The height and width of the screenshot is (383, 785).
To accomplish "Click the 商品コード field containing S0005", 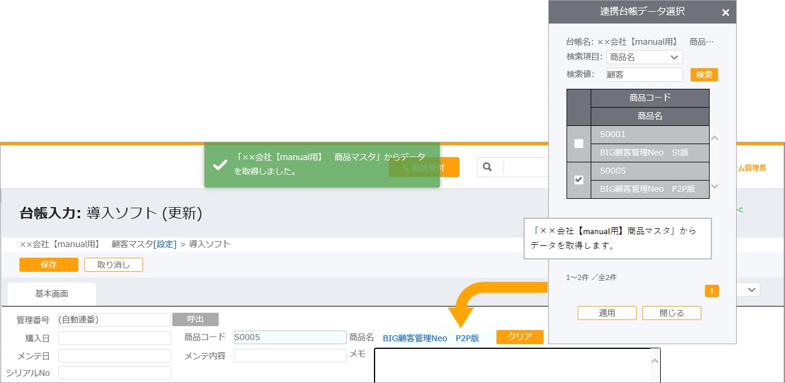I will click(290, 337).
